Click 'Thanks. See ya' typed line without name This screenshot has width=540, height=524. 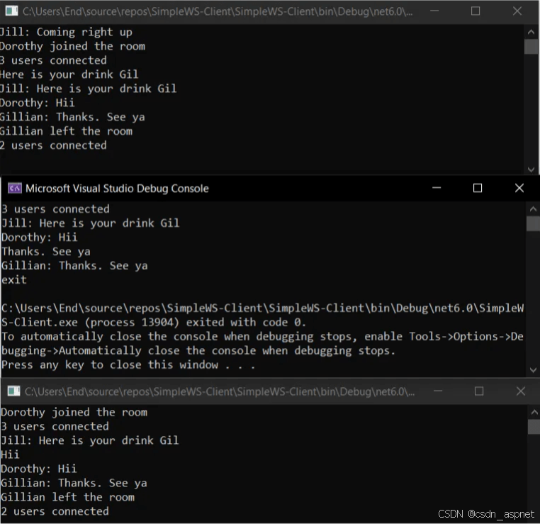(x=46, y=252)
